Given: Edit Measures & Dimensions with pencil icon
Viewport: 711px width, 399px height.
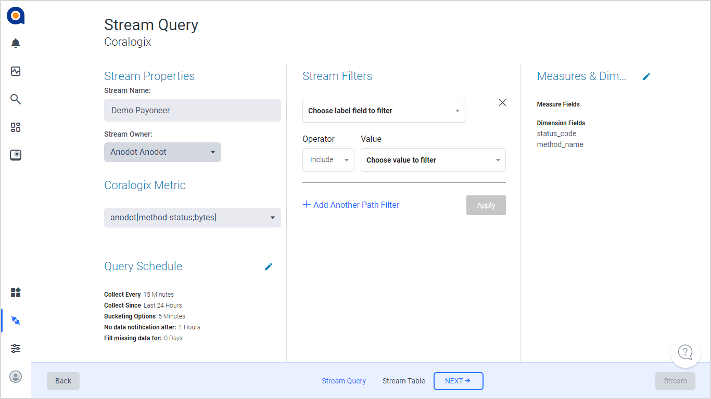Looking at the screenshot, I should point(646,76).
